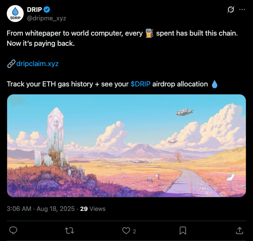Open the three-dot more options menu
This screenshot has height=241, width=253.
coord(242,10)
